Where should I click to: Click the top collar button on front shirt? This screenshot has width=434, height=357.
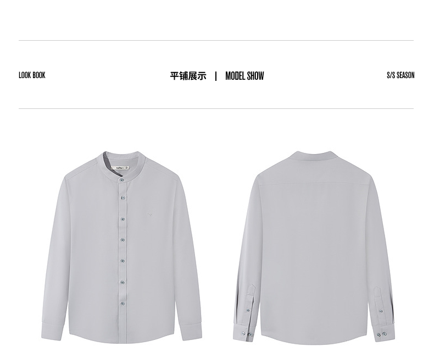point(122,180)
